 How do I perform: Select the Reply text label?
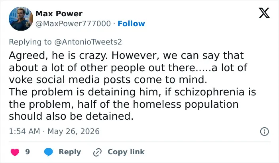click(x=70, y=152)
